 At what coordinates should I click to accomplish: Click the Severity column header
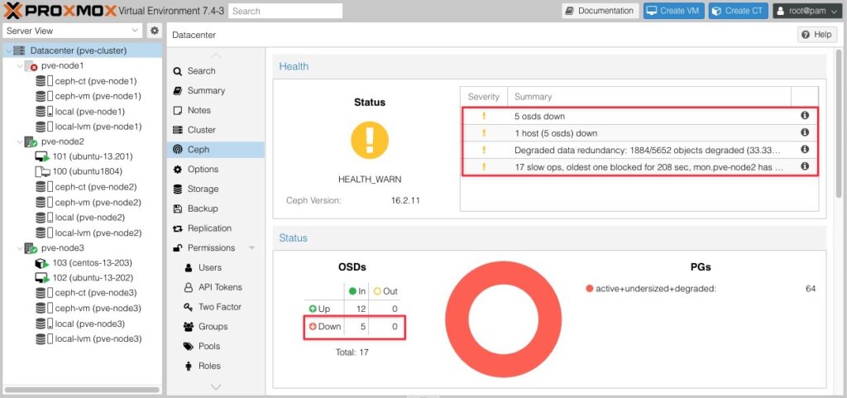tap(483, 97)
